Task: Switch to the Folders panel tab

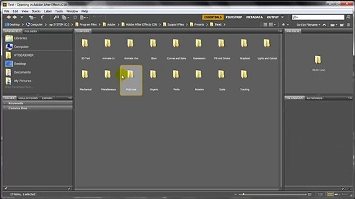Action: click(x=31, y=31)
